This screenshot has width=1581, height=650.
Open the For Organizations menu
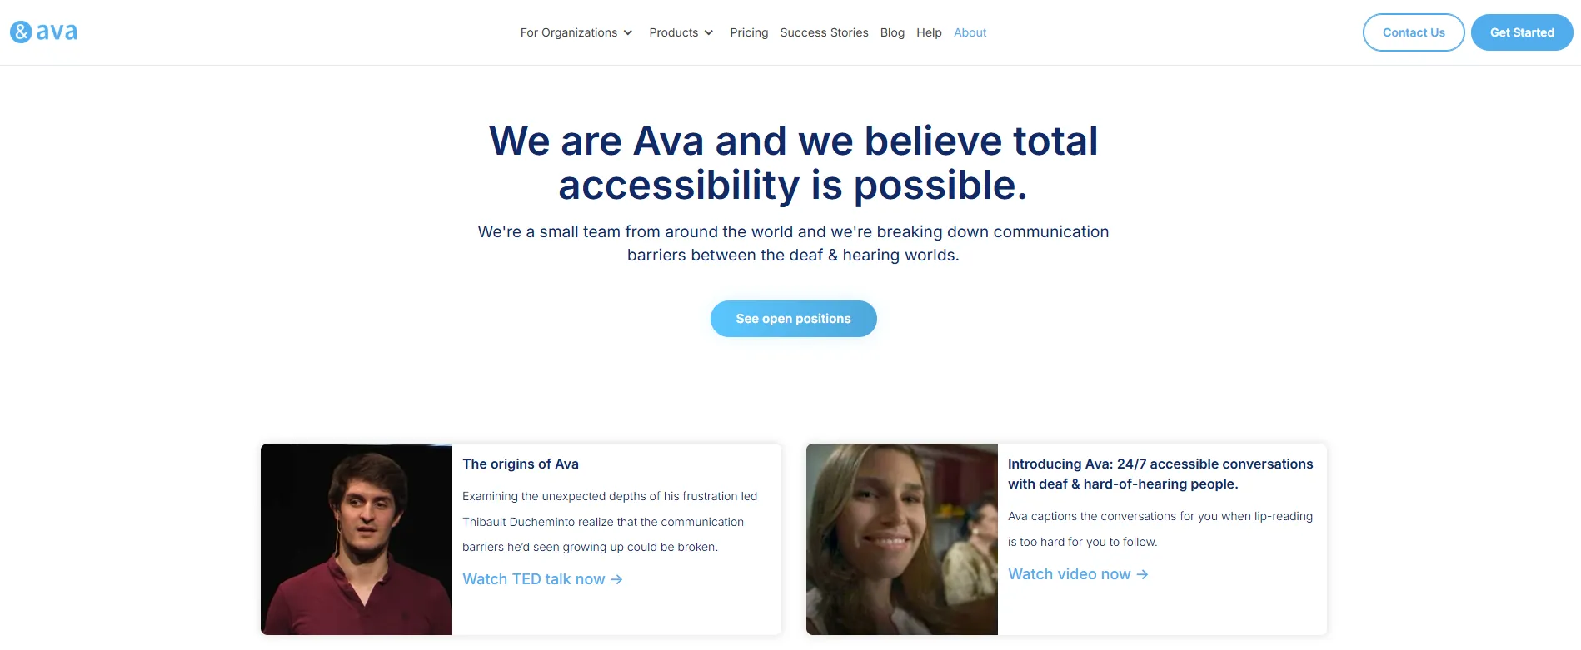569,32
